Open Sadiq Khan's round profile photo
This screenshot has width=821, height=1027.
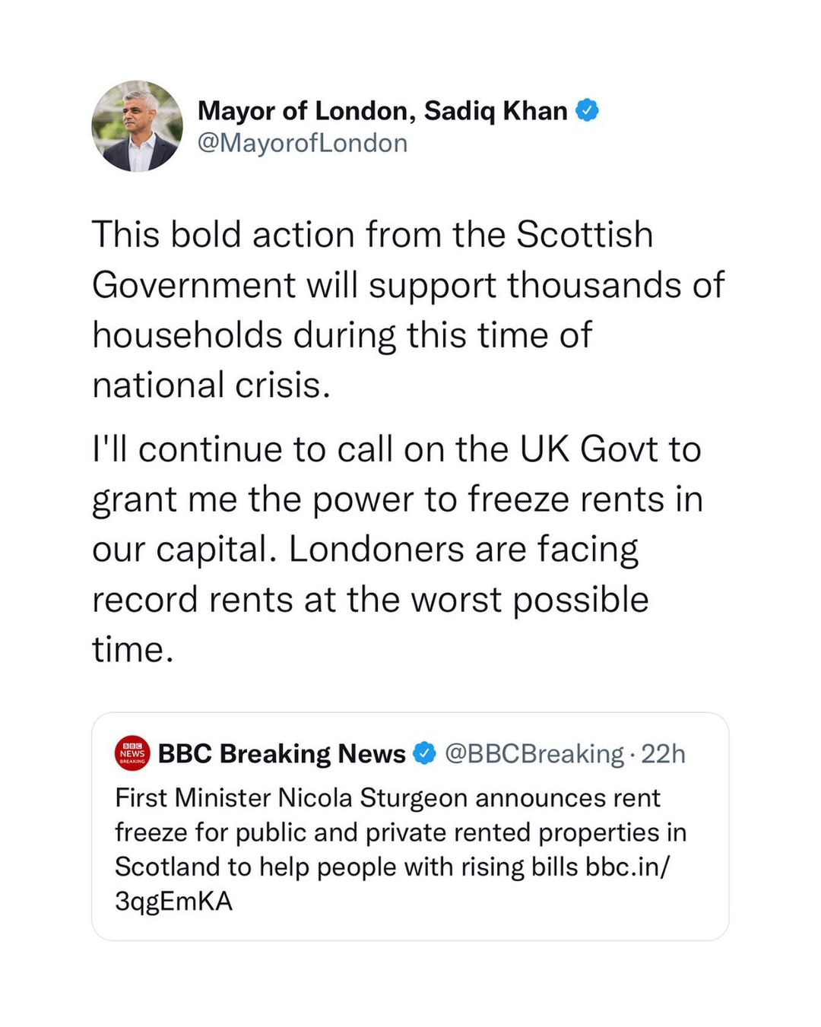(x=137, y=126)
